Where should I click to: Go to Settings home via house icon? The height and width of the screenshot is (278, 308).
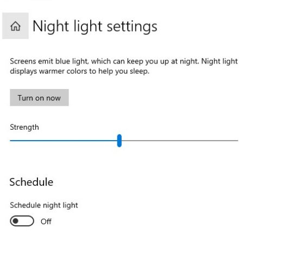coord(15,26)
